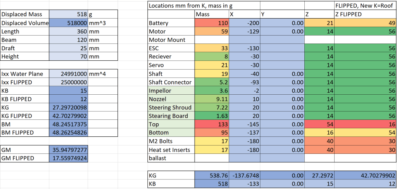The height and width of the screenshot is (189, 397).
Task: Click the Bottom row Z FLIPPED value 54
Action: tap(365, 133)
